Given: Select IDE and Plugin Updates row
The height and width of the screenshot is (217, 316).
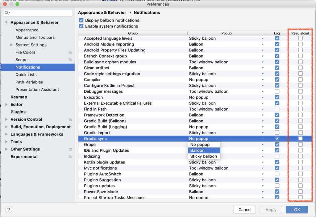Looking at the screenshot, I should [x=195, y=150].
